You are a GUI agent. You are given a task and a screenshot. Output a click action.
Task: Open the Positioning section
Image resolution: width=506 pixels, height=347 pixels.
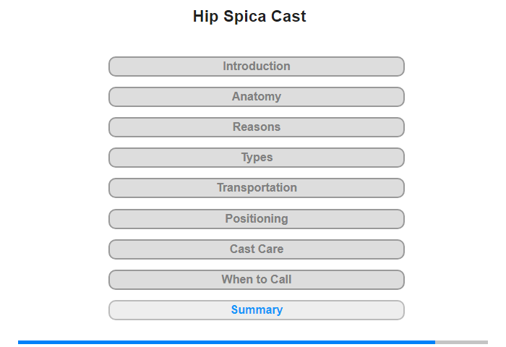256,219
